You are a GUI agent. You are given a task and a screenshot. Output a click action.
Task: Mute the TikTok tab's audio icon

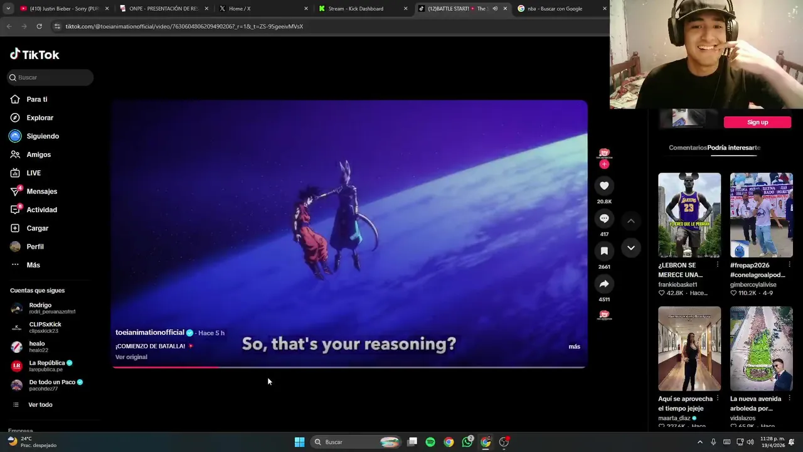pos(495,9)
